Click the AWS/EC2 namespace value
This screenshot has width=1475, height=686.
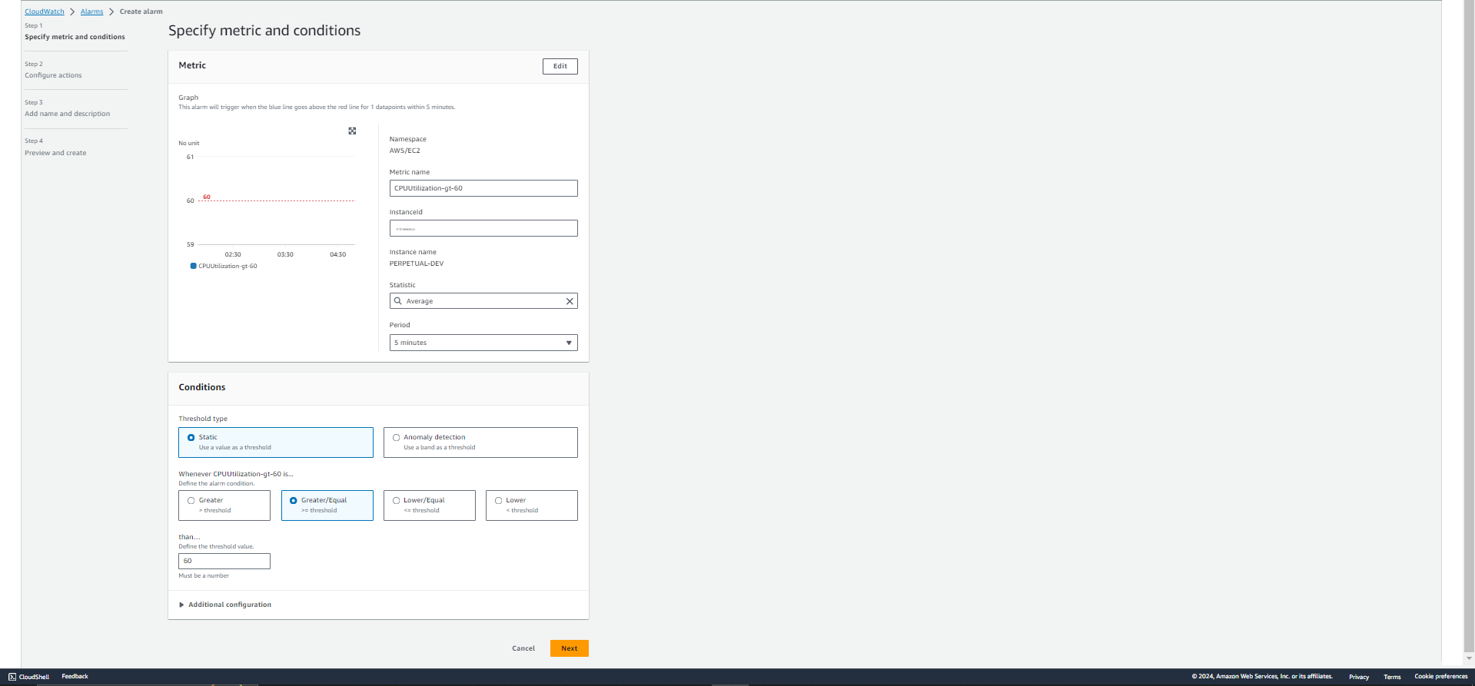click(405, 151)
